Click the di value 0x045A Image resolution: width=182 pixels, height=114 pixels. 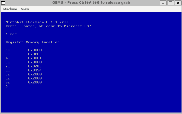tap(35, 70)
